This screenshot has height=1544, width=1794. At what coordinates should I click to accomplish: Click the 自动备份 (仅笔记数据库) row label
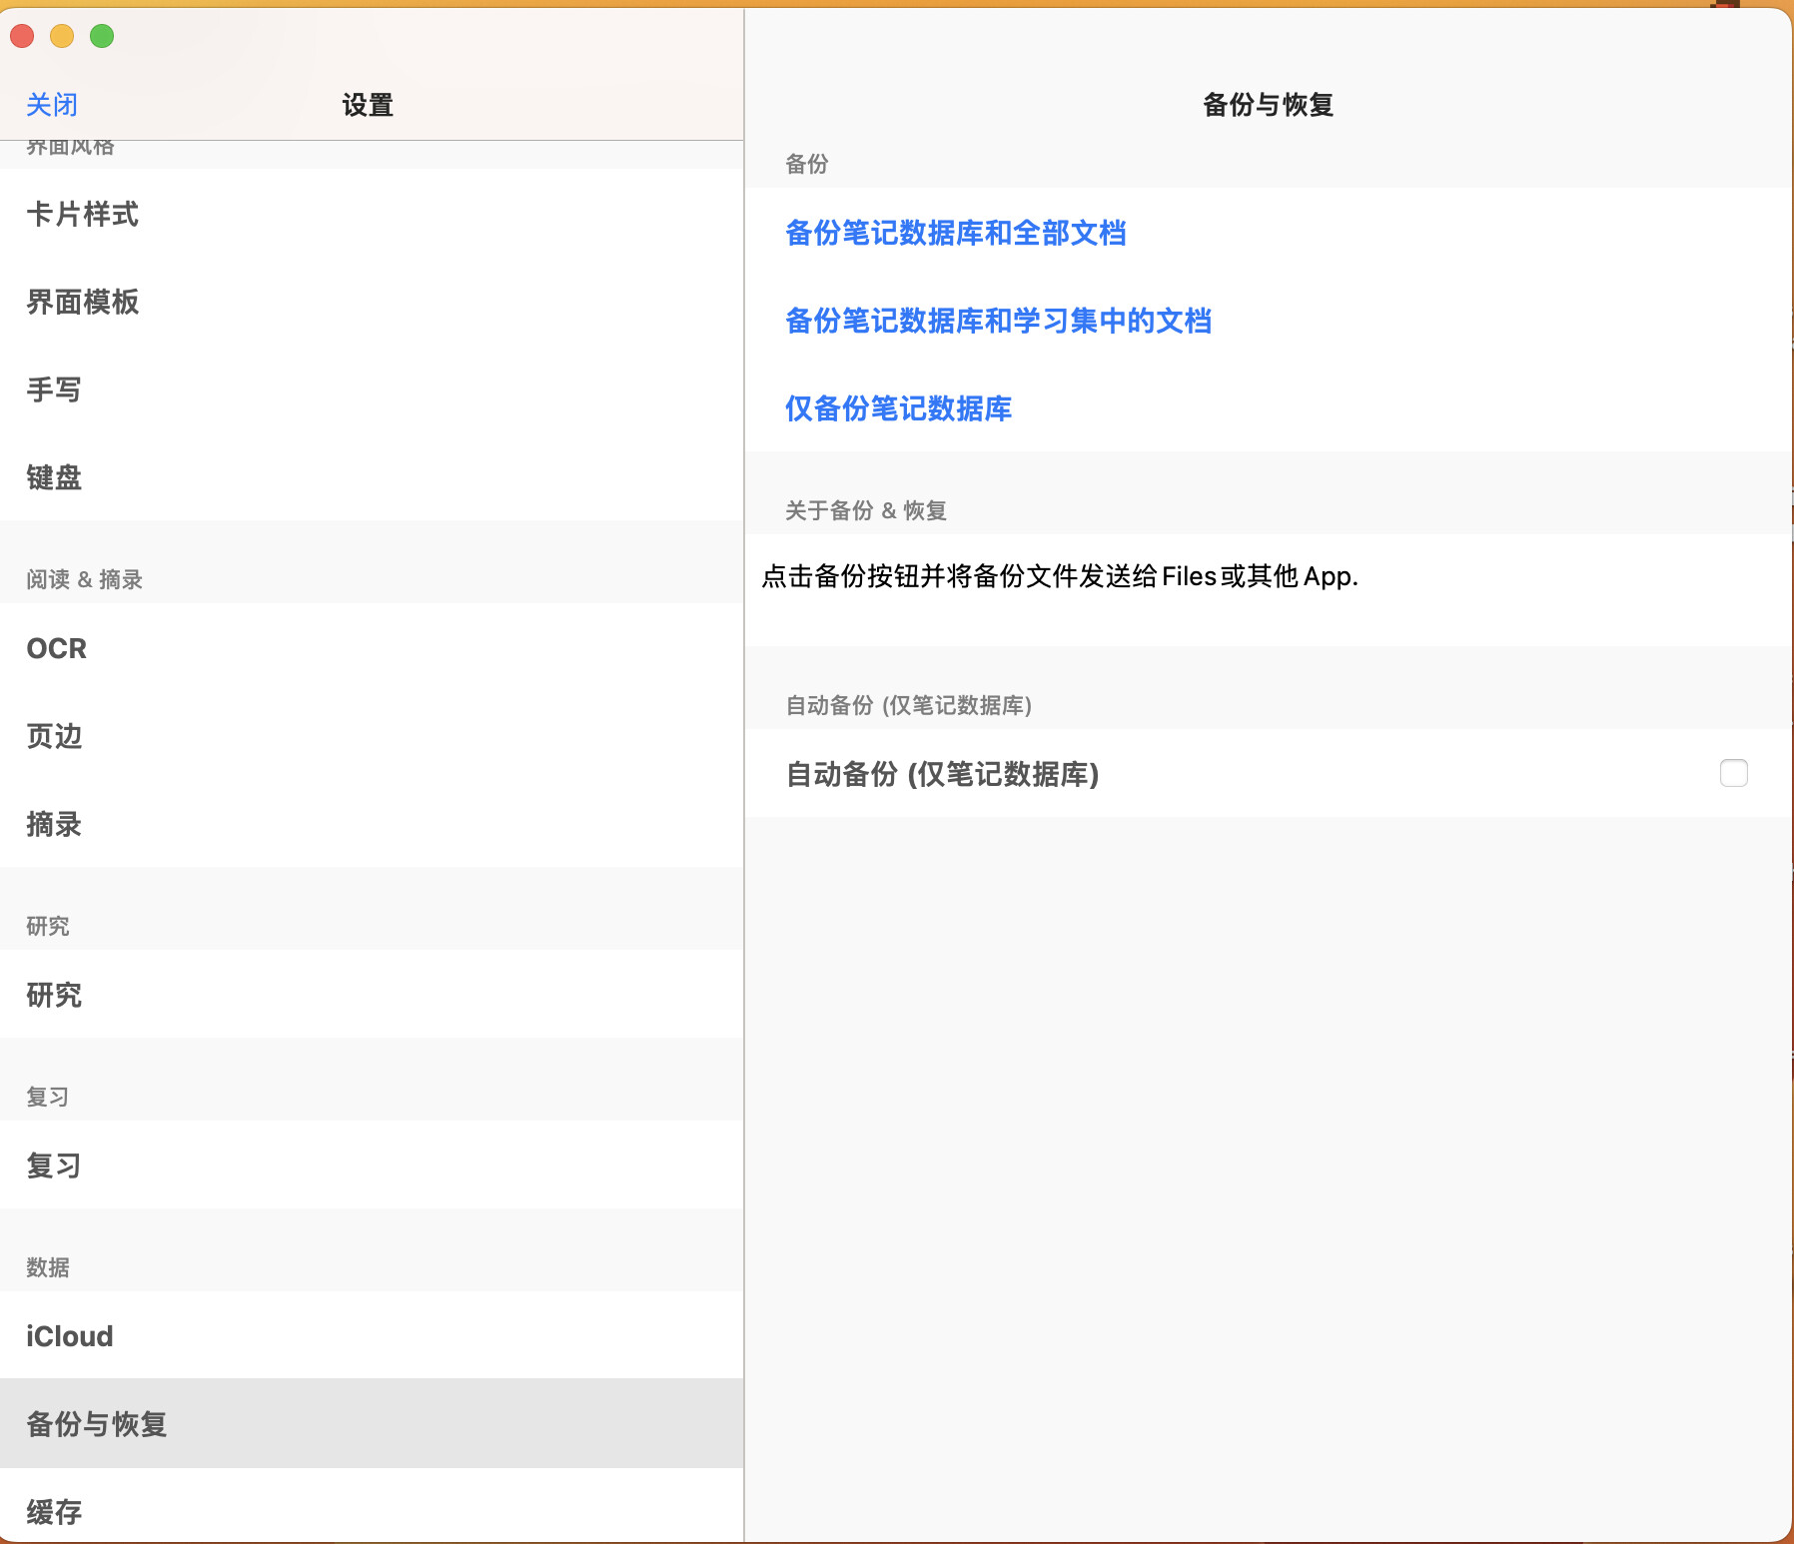click(943, 774)
